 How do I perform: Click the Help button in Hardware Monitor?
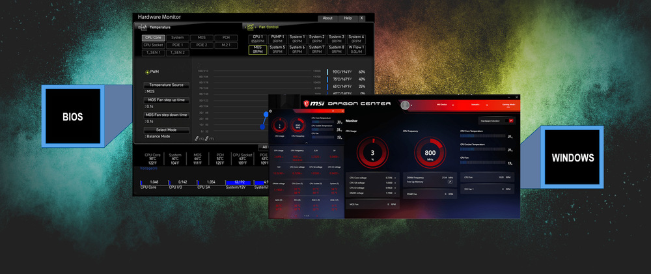click(x=348, y=18)
